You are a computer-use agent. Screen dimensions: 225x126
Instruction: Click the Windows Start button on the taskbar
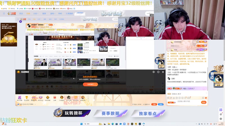click(x=81, y=124)
